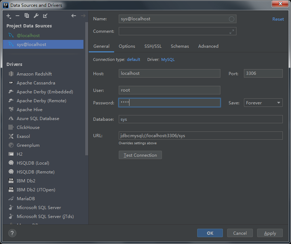Duplicate the selected data source
The height and width of the screenshot is (244, 291).
pyautogui.click(x=27, y=16)
